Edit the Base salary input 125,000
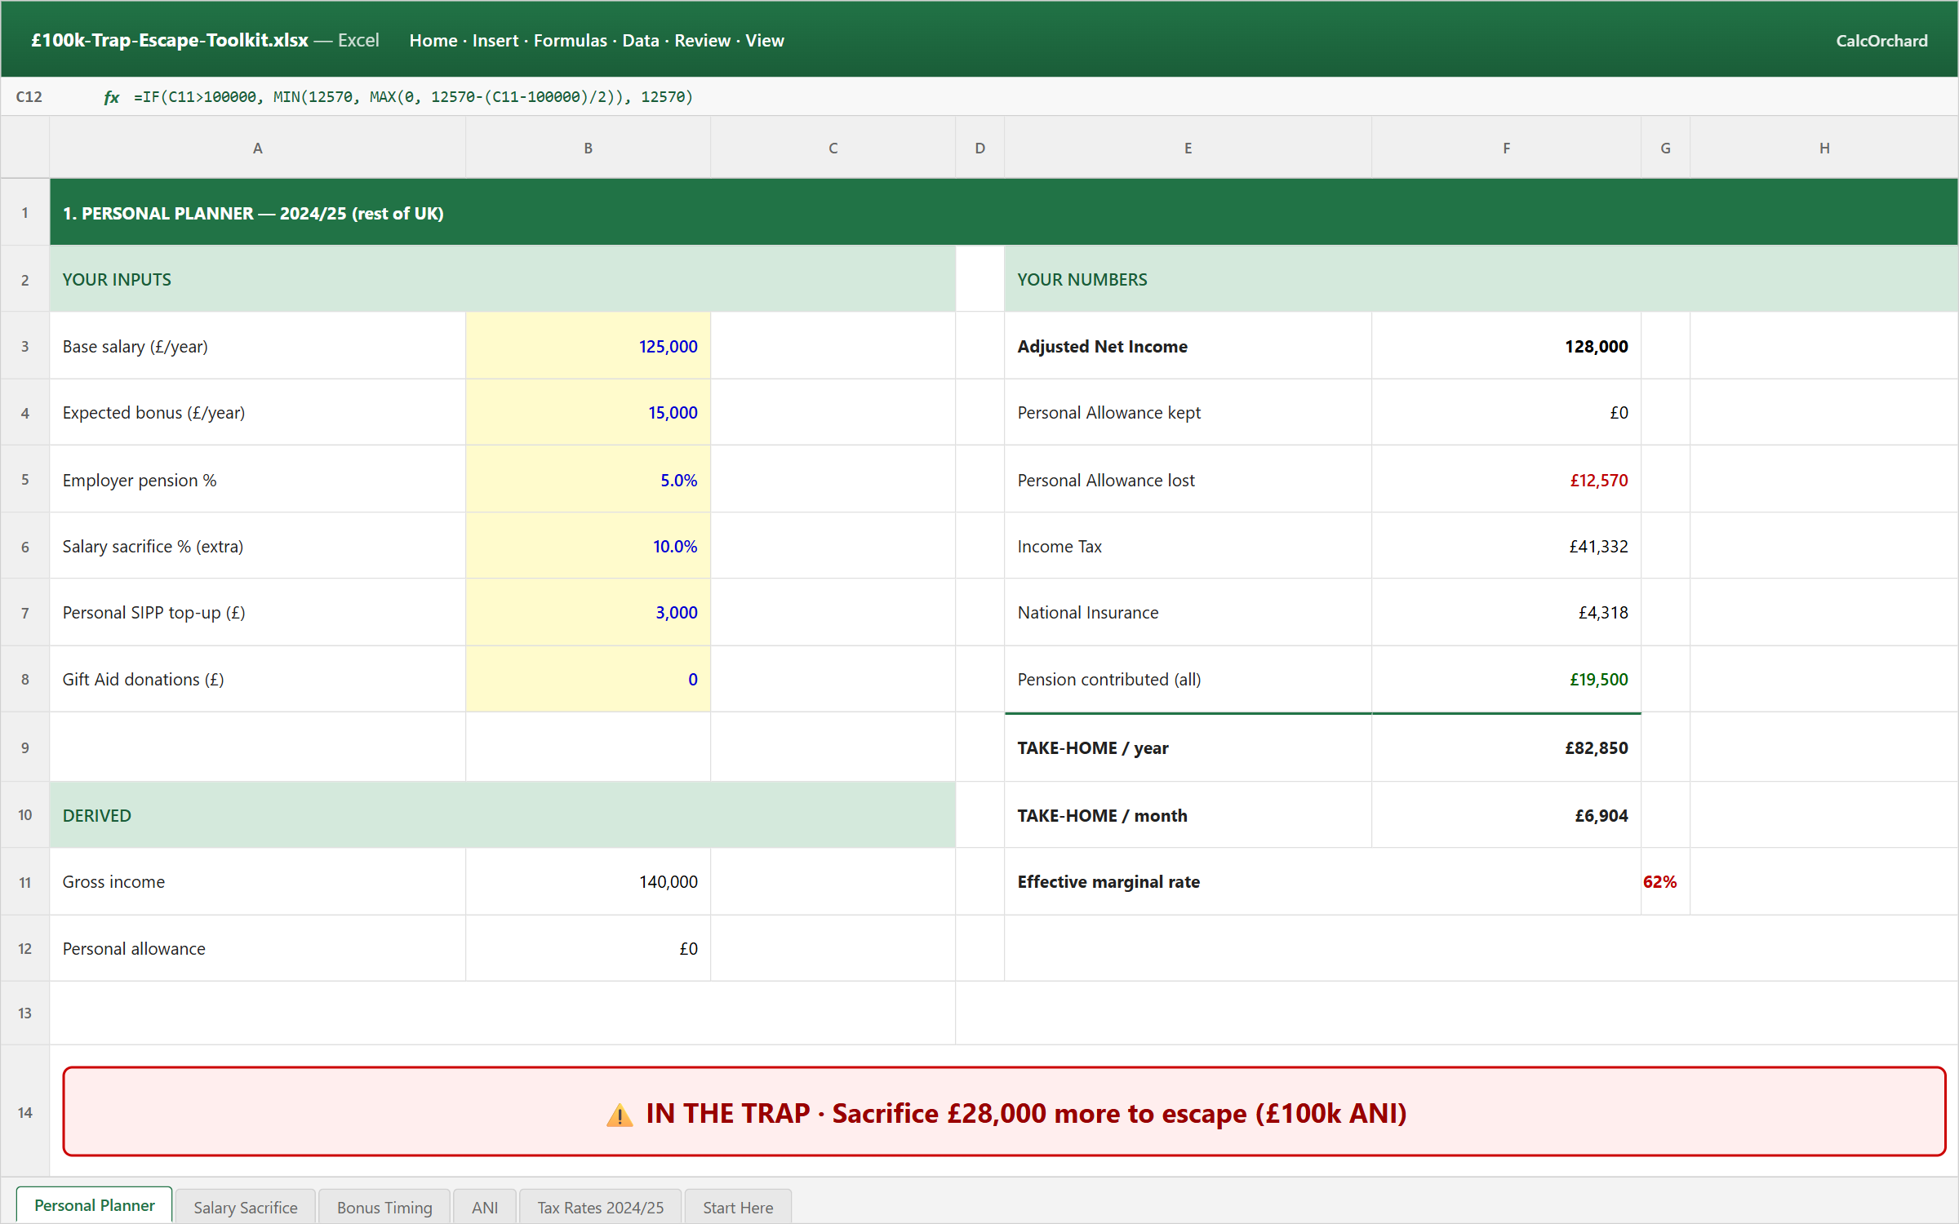 [x=588, y=346]
